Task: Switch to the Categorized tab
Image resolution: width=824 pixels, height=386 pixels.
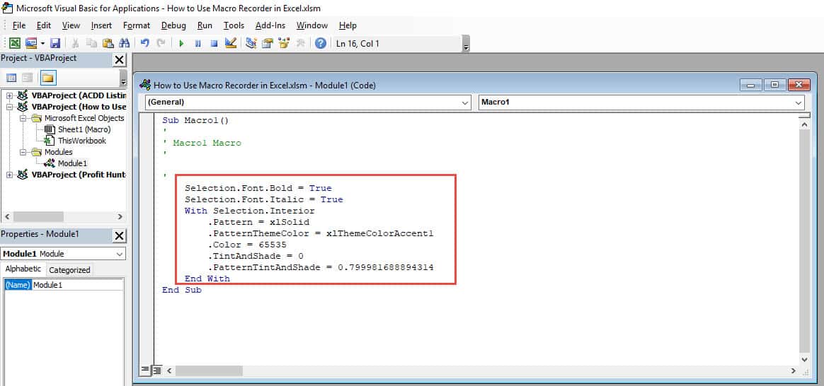Action: (x=69, y=270)
